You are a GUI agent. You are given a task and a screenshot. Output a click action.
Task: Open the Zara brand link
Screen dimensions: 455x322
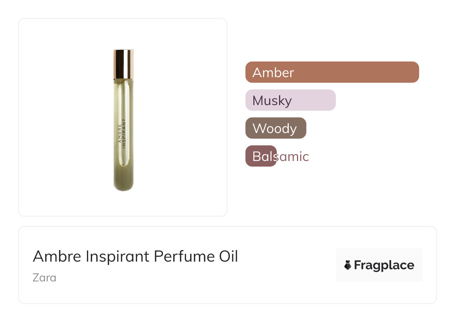[x=44, y=278]
